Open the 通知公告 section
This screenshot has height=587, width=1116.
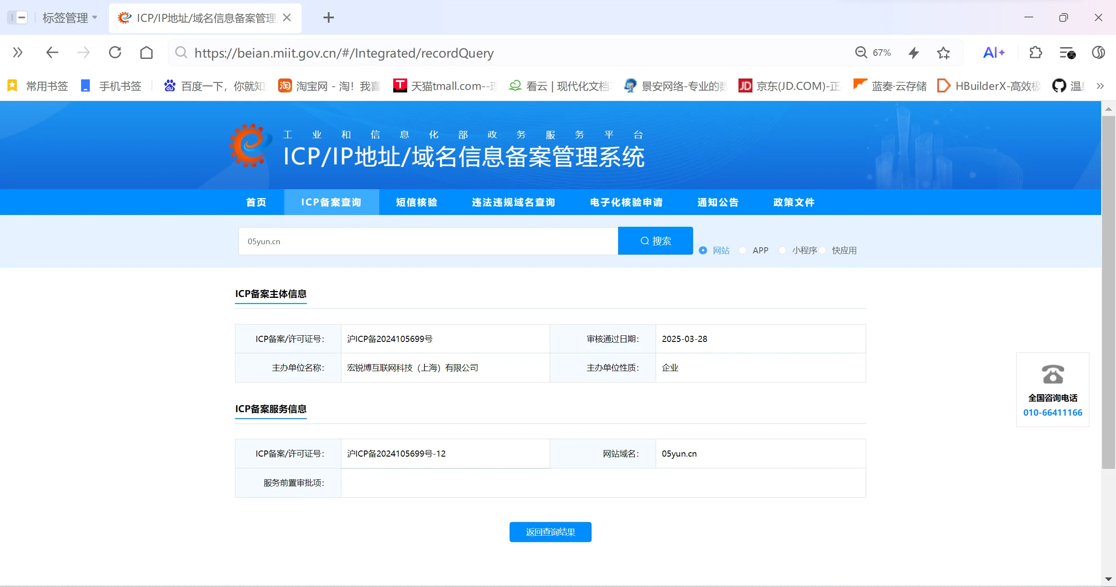pos(717,202)
